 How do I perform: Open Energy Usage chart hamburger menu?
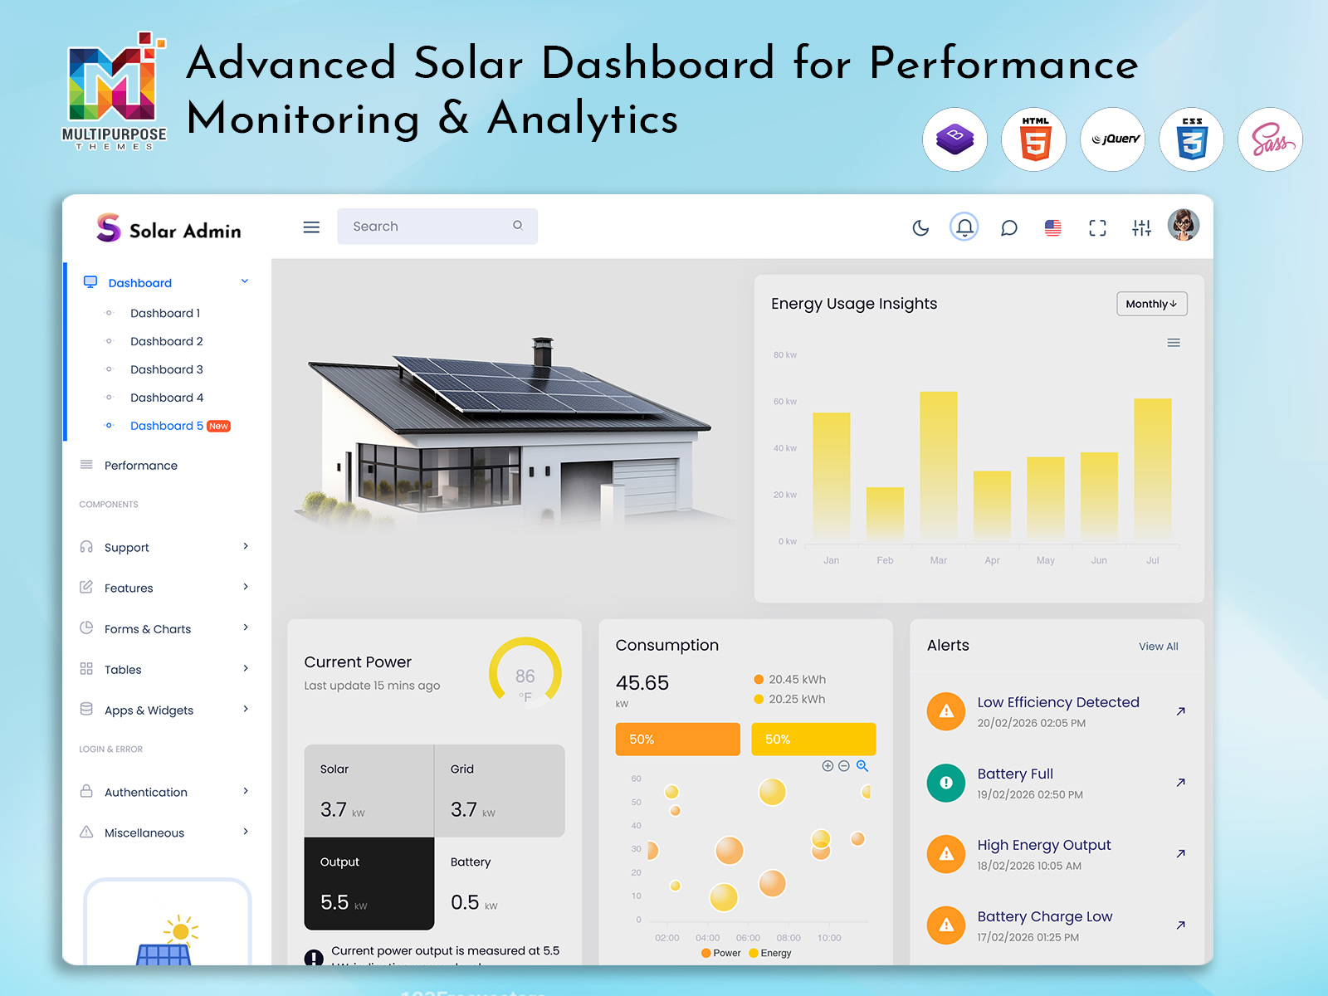[1174, 343]
